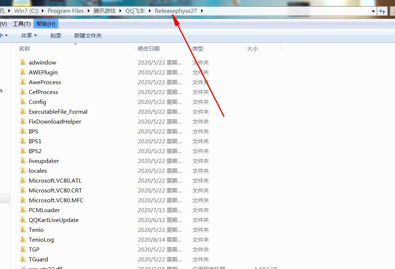Open the 工具(T) menu
Screen dimensions: 395x269
tap(21, 24)
